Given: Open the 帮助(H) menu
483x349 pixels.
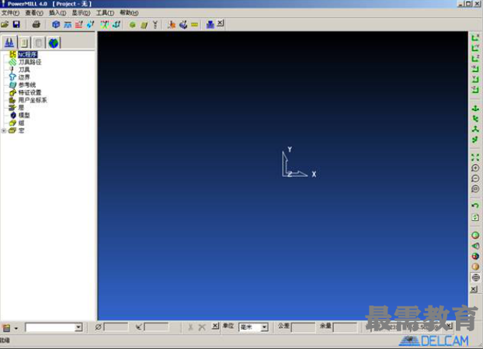Looking at the screenshot, I should 129,13.
